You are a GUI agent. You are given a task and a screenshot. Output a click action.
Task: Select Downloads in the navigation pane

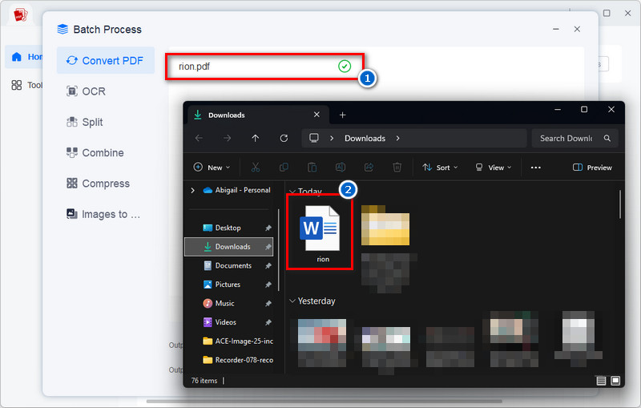coord(229,247)
